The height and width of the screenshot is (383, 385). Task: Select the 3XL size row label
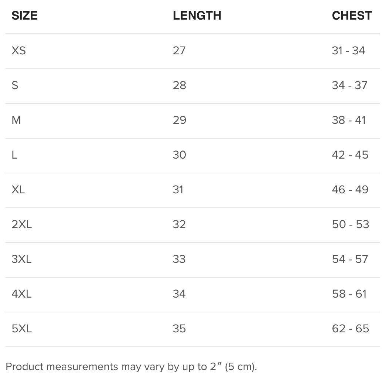21,259
